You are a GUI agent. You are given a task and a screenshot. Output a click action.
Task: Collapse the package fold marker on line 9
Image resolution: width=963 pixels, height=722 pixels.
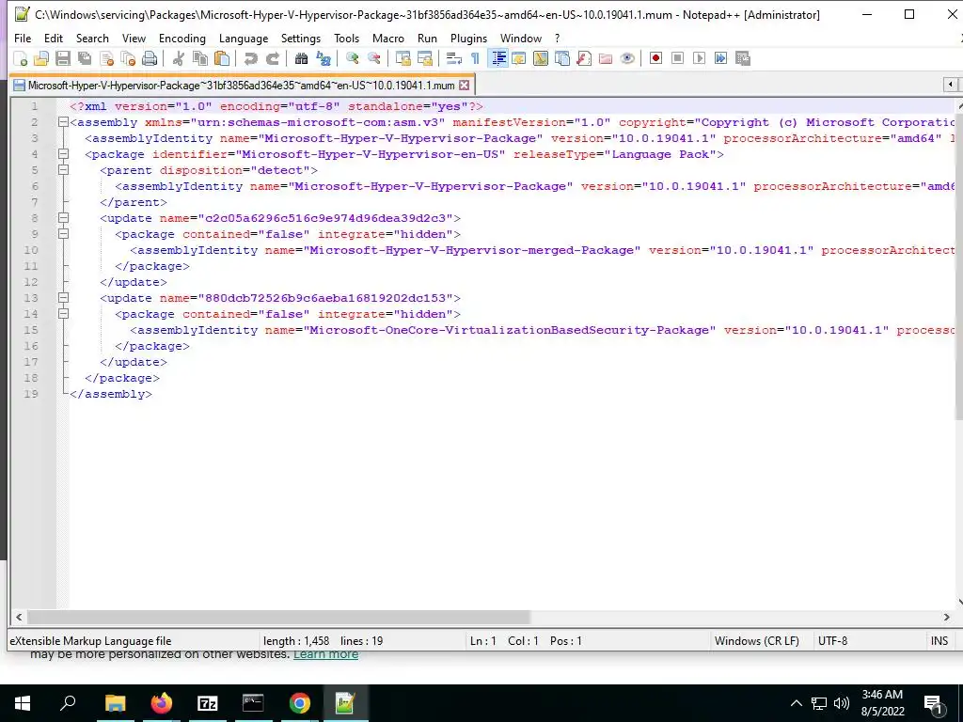63,234
